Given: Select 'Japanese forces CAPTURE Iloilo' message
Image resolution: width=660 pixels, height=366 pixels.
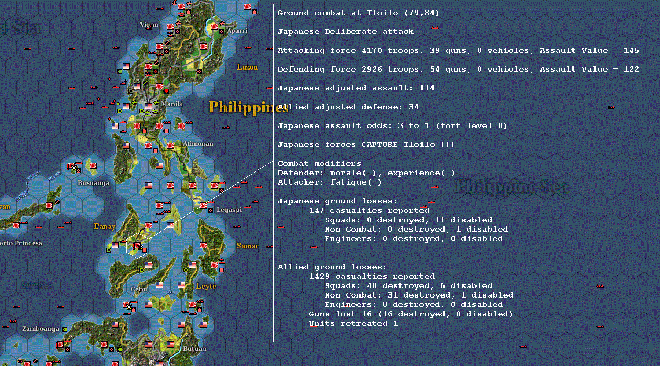Looking at the screenshot, I should tap(366, 145).
